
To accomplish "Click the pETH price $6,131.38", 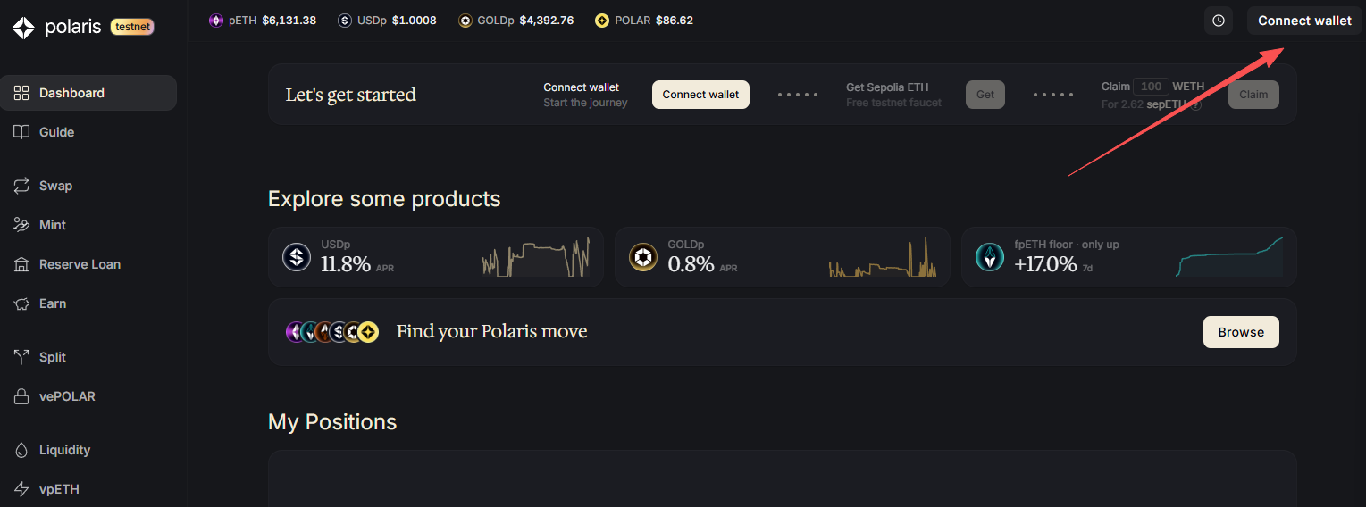I will tap(289, 21).
